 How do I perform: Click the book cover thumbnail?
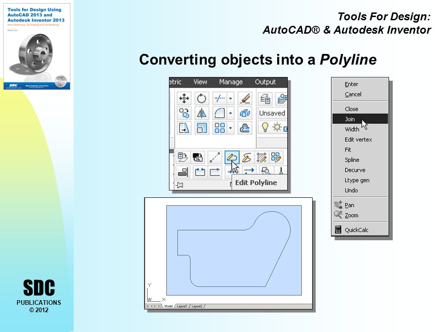[x=37, y=47]
